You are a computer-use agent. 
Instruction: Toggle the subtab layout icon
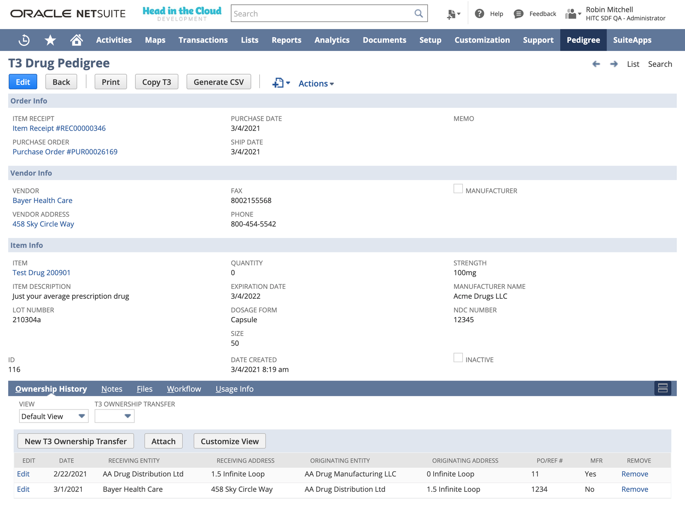(663, 388)
